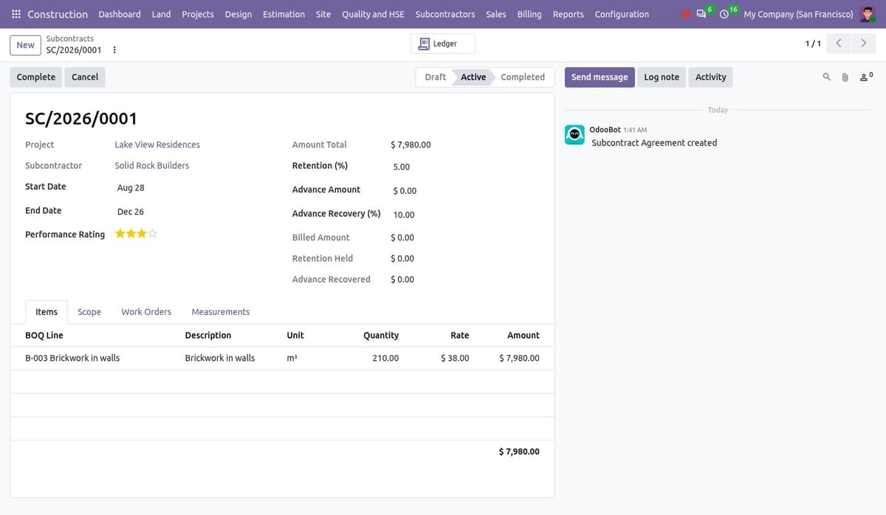Image resolution: width=886 pixels, height=515 pixels.
Task: Click the Cancel button
Action: [x=85, y=77]
